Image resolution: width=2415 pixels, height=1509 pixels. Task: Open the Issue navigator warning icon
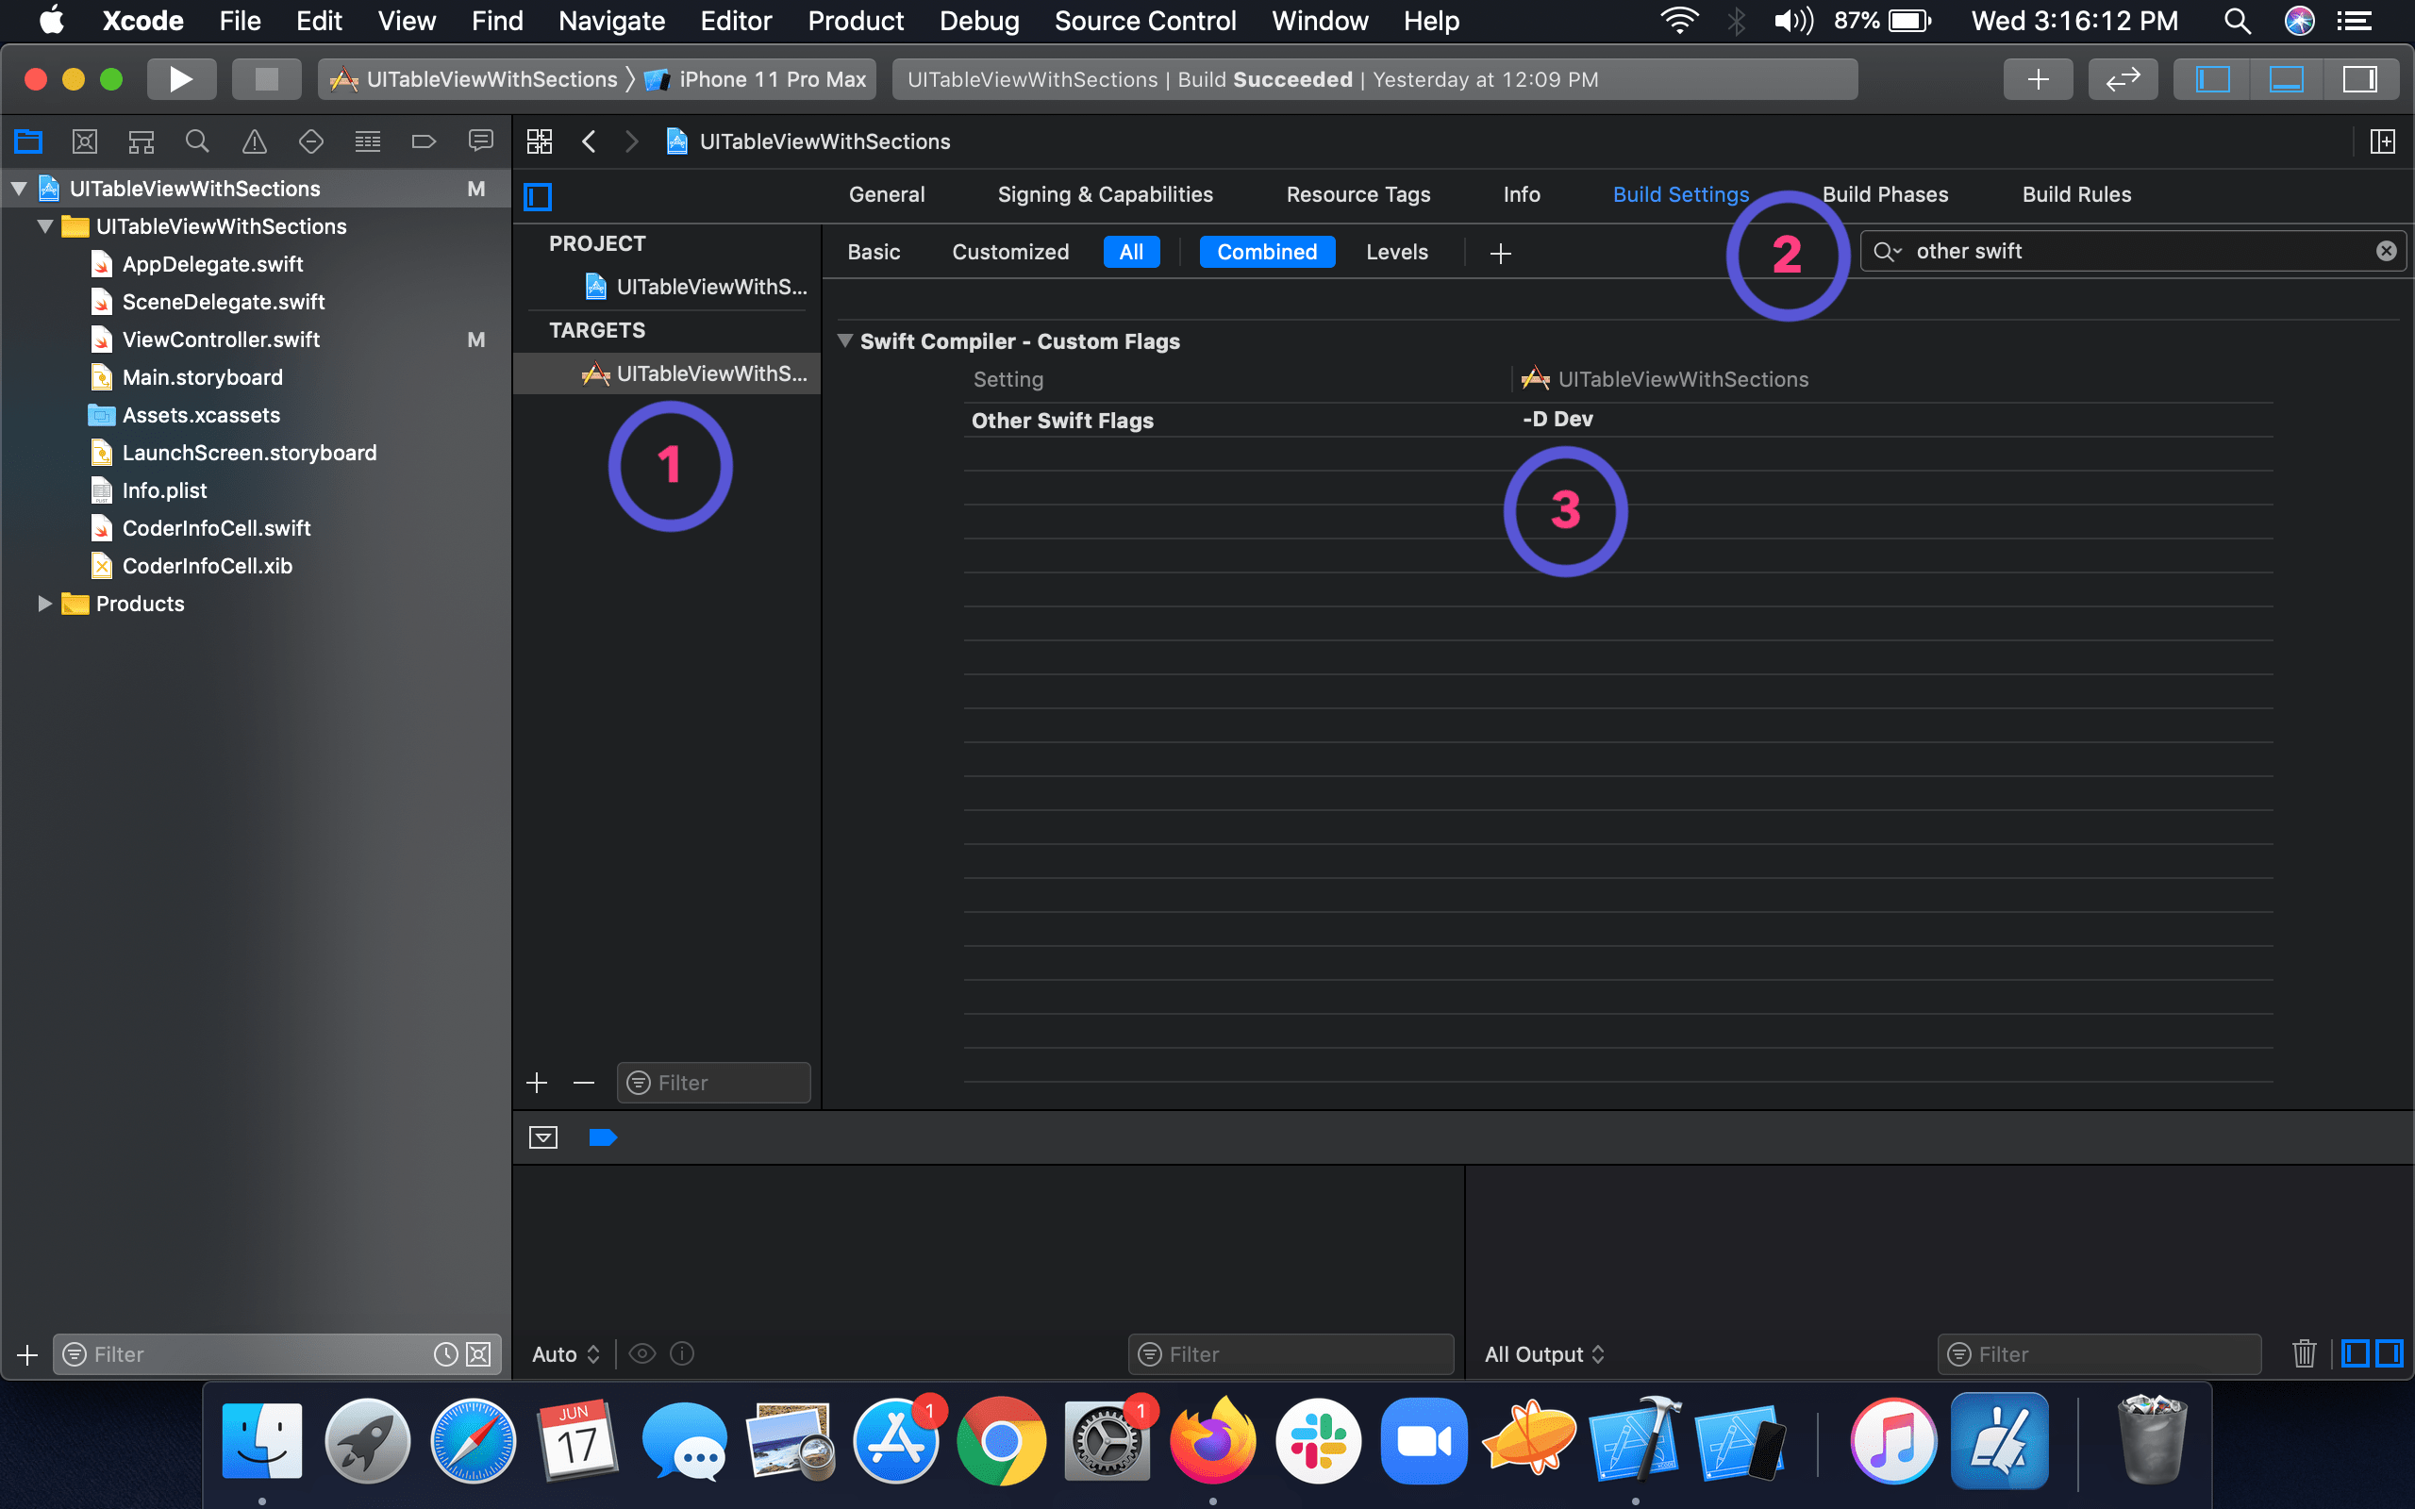coord(254,141)
